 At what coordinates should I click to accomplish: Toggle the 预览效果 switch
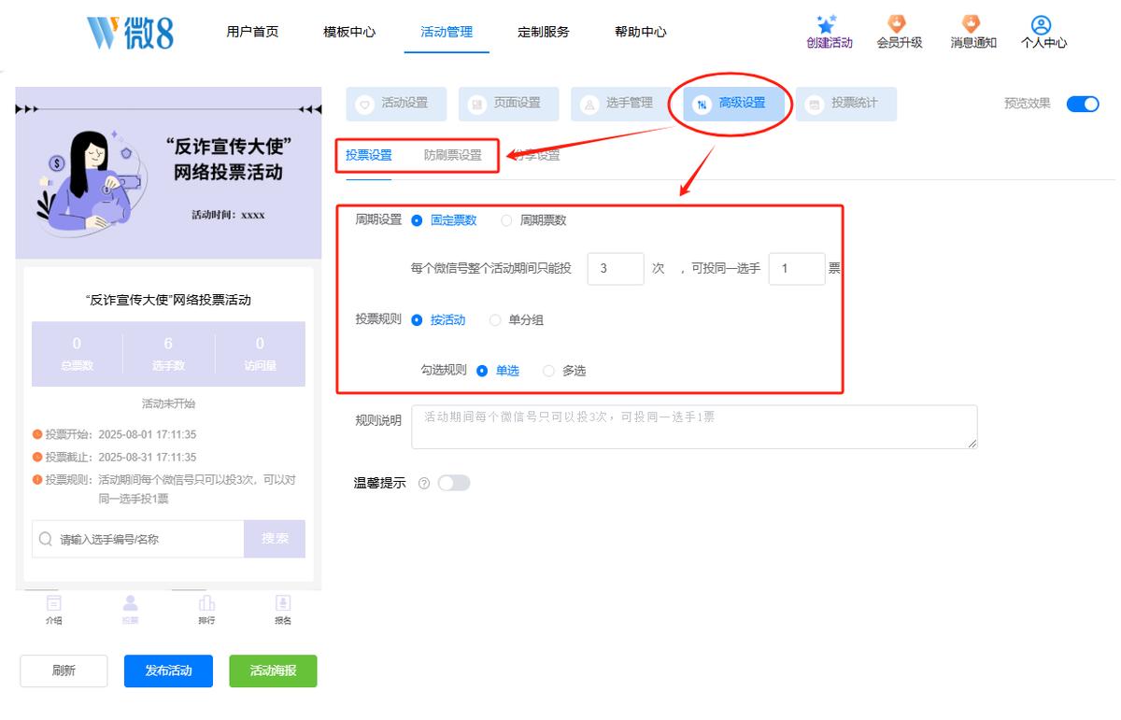pyautogui.click(x=1083, y=104)
